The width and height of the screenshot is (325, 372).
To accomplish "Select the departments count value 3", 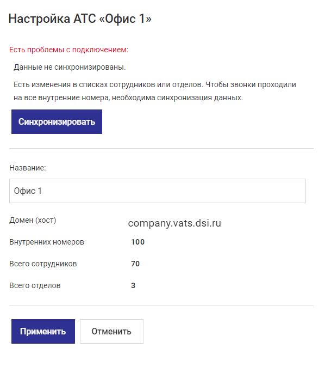I will pos(133,285).
